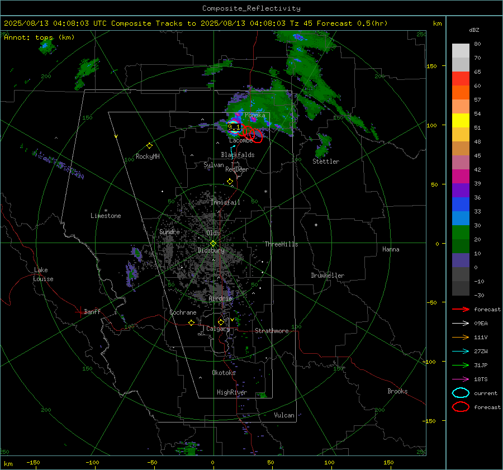
Task: Click the Didsbury label
Action: click(x=211, y=250)
